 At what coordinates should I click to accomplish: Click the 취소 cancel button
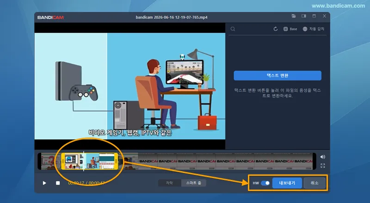coord(314,183)
